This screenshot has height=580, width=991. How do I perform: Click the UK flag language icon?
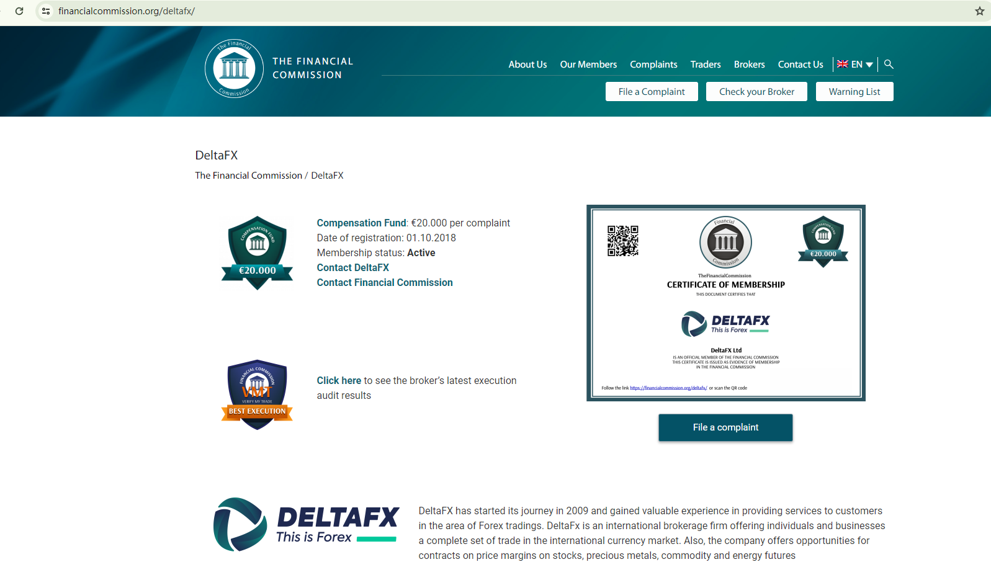[843, 64]
